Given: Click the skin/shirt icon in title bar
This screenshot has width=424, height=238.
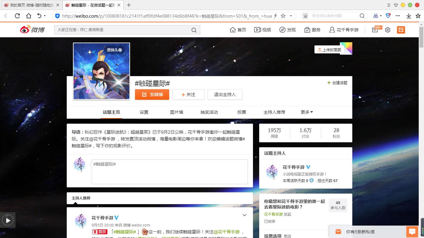Looking at the screenshot, I should tap(396, 5).
